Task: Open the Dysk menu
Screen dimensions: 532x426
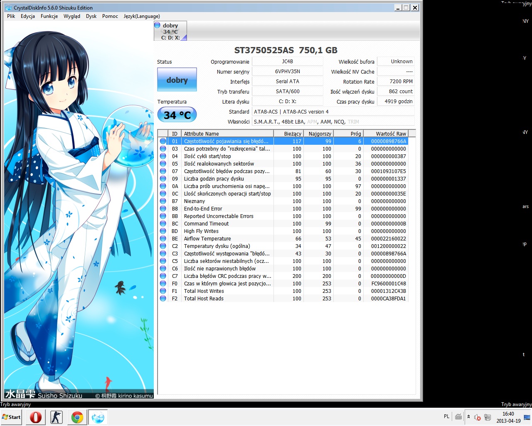Action: 91,16
